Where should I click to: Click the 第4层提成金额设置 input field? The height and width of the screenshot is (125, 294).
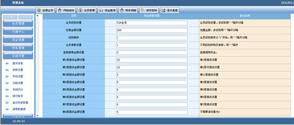[x=152, y=83]
